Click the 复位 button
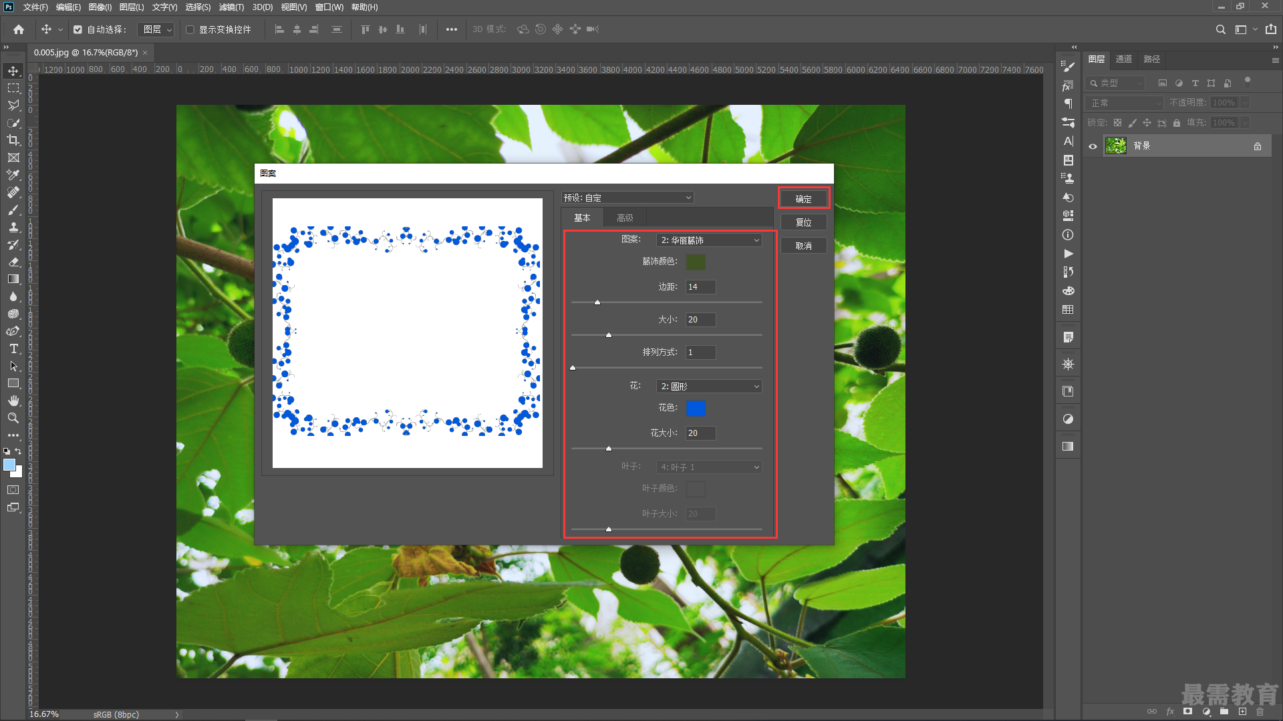This screenshot has width=1283, height=721. point(803,222)
